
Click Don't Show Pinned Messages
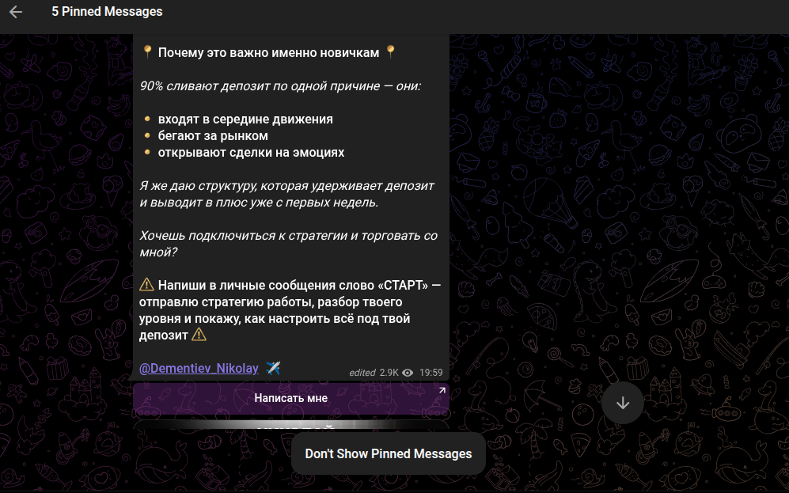point(389,453)
